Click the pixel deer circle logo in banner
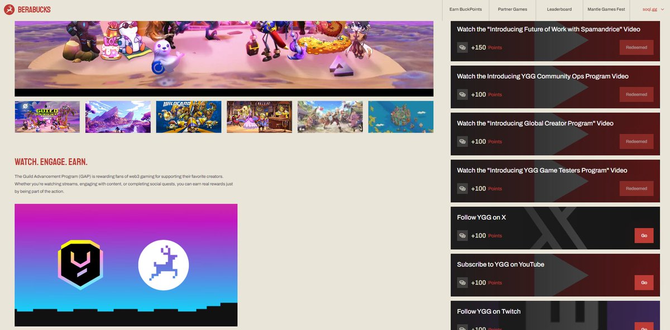Viewport: 670px width, 330px height. coord(164,265)
